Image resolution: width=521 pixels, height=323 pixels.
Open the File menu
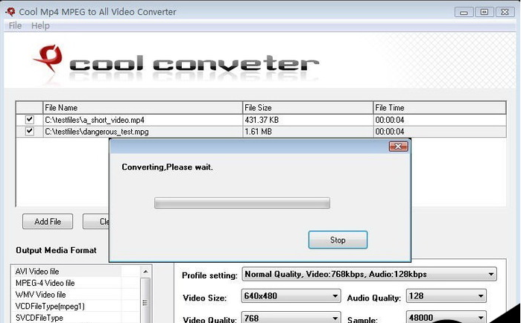pyautogui.click(x=15, y=25)
